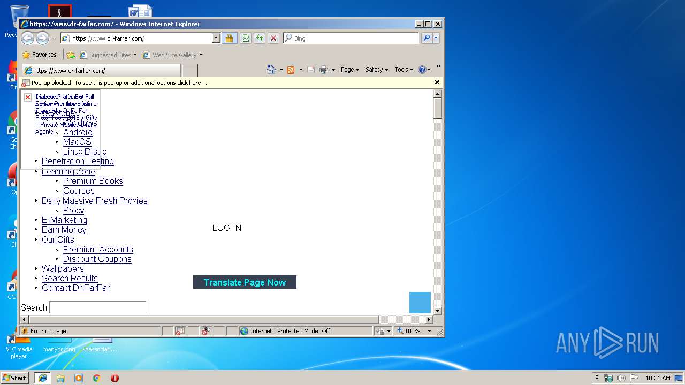This screenshot has height=385, width=685.
Task: Close the pop-up blocked information bar
Action: (437, 82)
